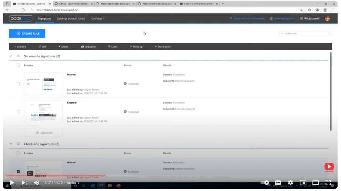Toggle video subtitles
The width and height of the screenshot is (341, 191).
click(278, 183)
